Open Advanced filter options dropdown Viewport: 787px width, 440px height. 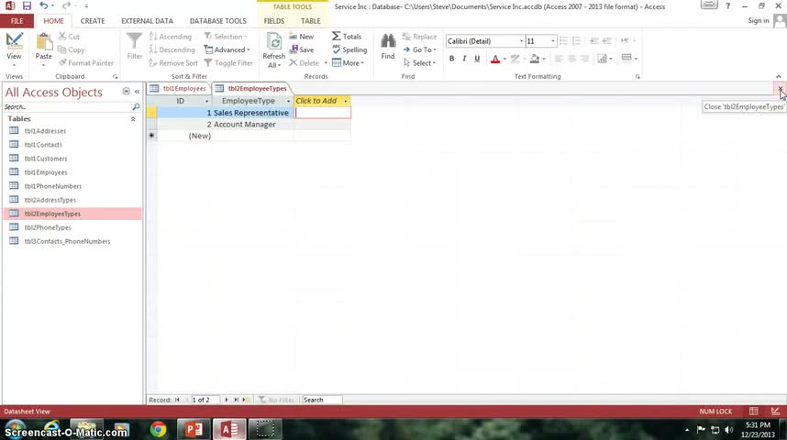(227, 49)
